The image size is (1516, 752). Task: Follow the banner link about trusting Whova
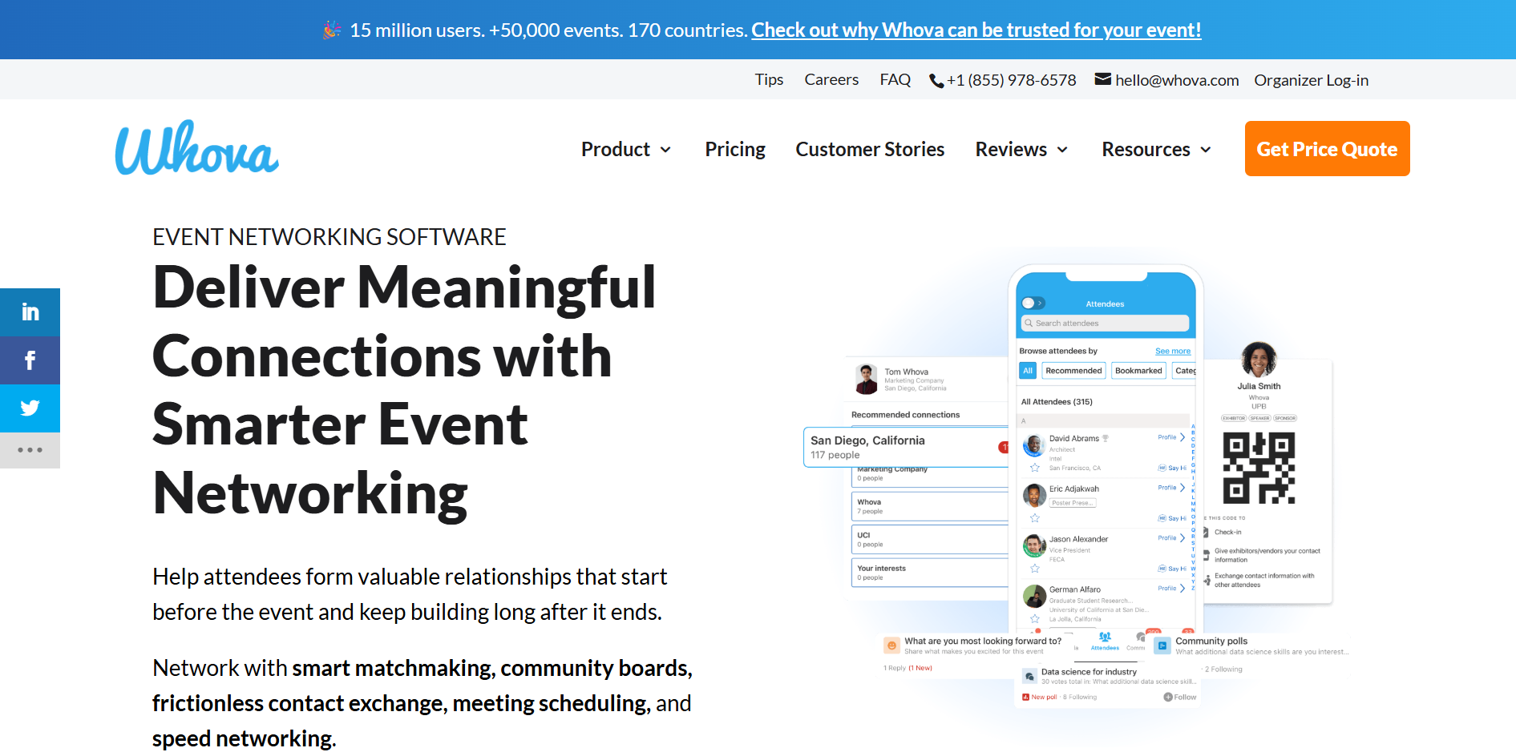(x=976, y=30)
